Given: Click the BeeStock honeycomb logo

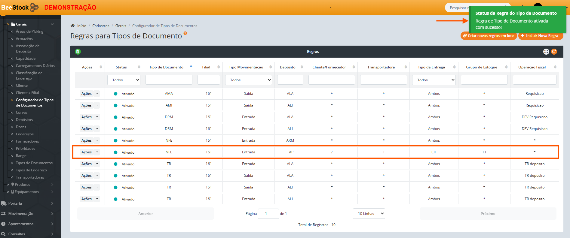Looking at the screenshot, I should [34, 7].
